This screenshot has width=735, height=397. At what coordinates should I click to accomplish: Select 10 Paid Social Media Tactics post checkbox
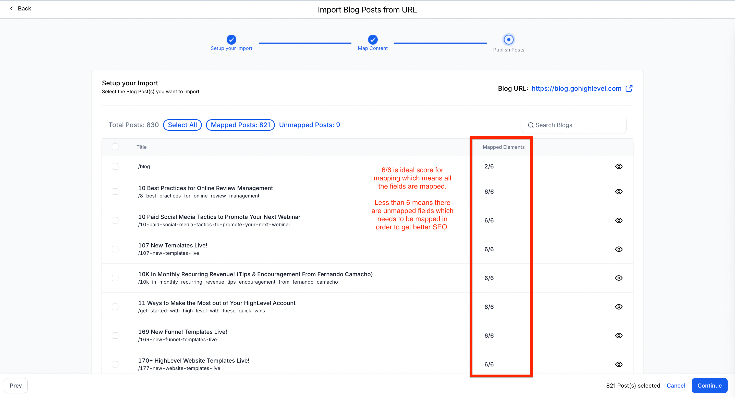(x=115, y=220)
